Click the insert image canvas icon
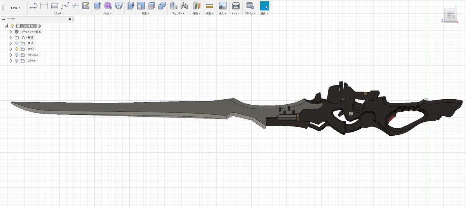The height and width of the screenshot is (207, 466). click(x=223, y=5)
